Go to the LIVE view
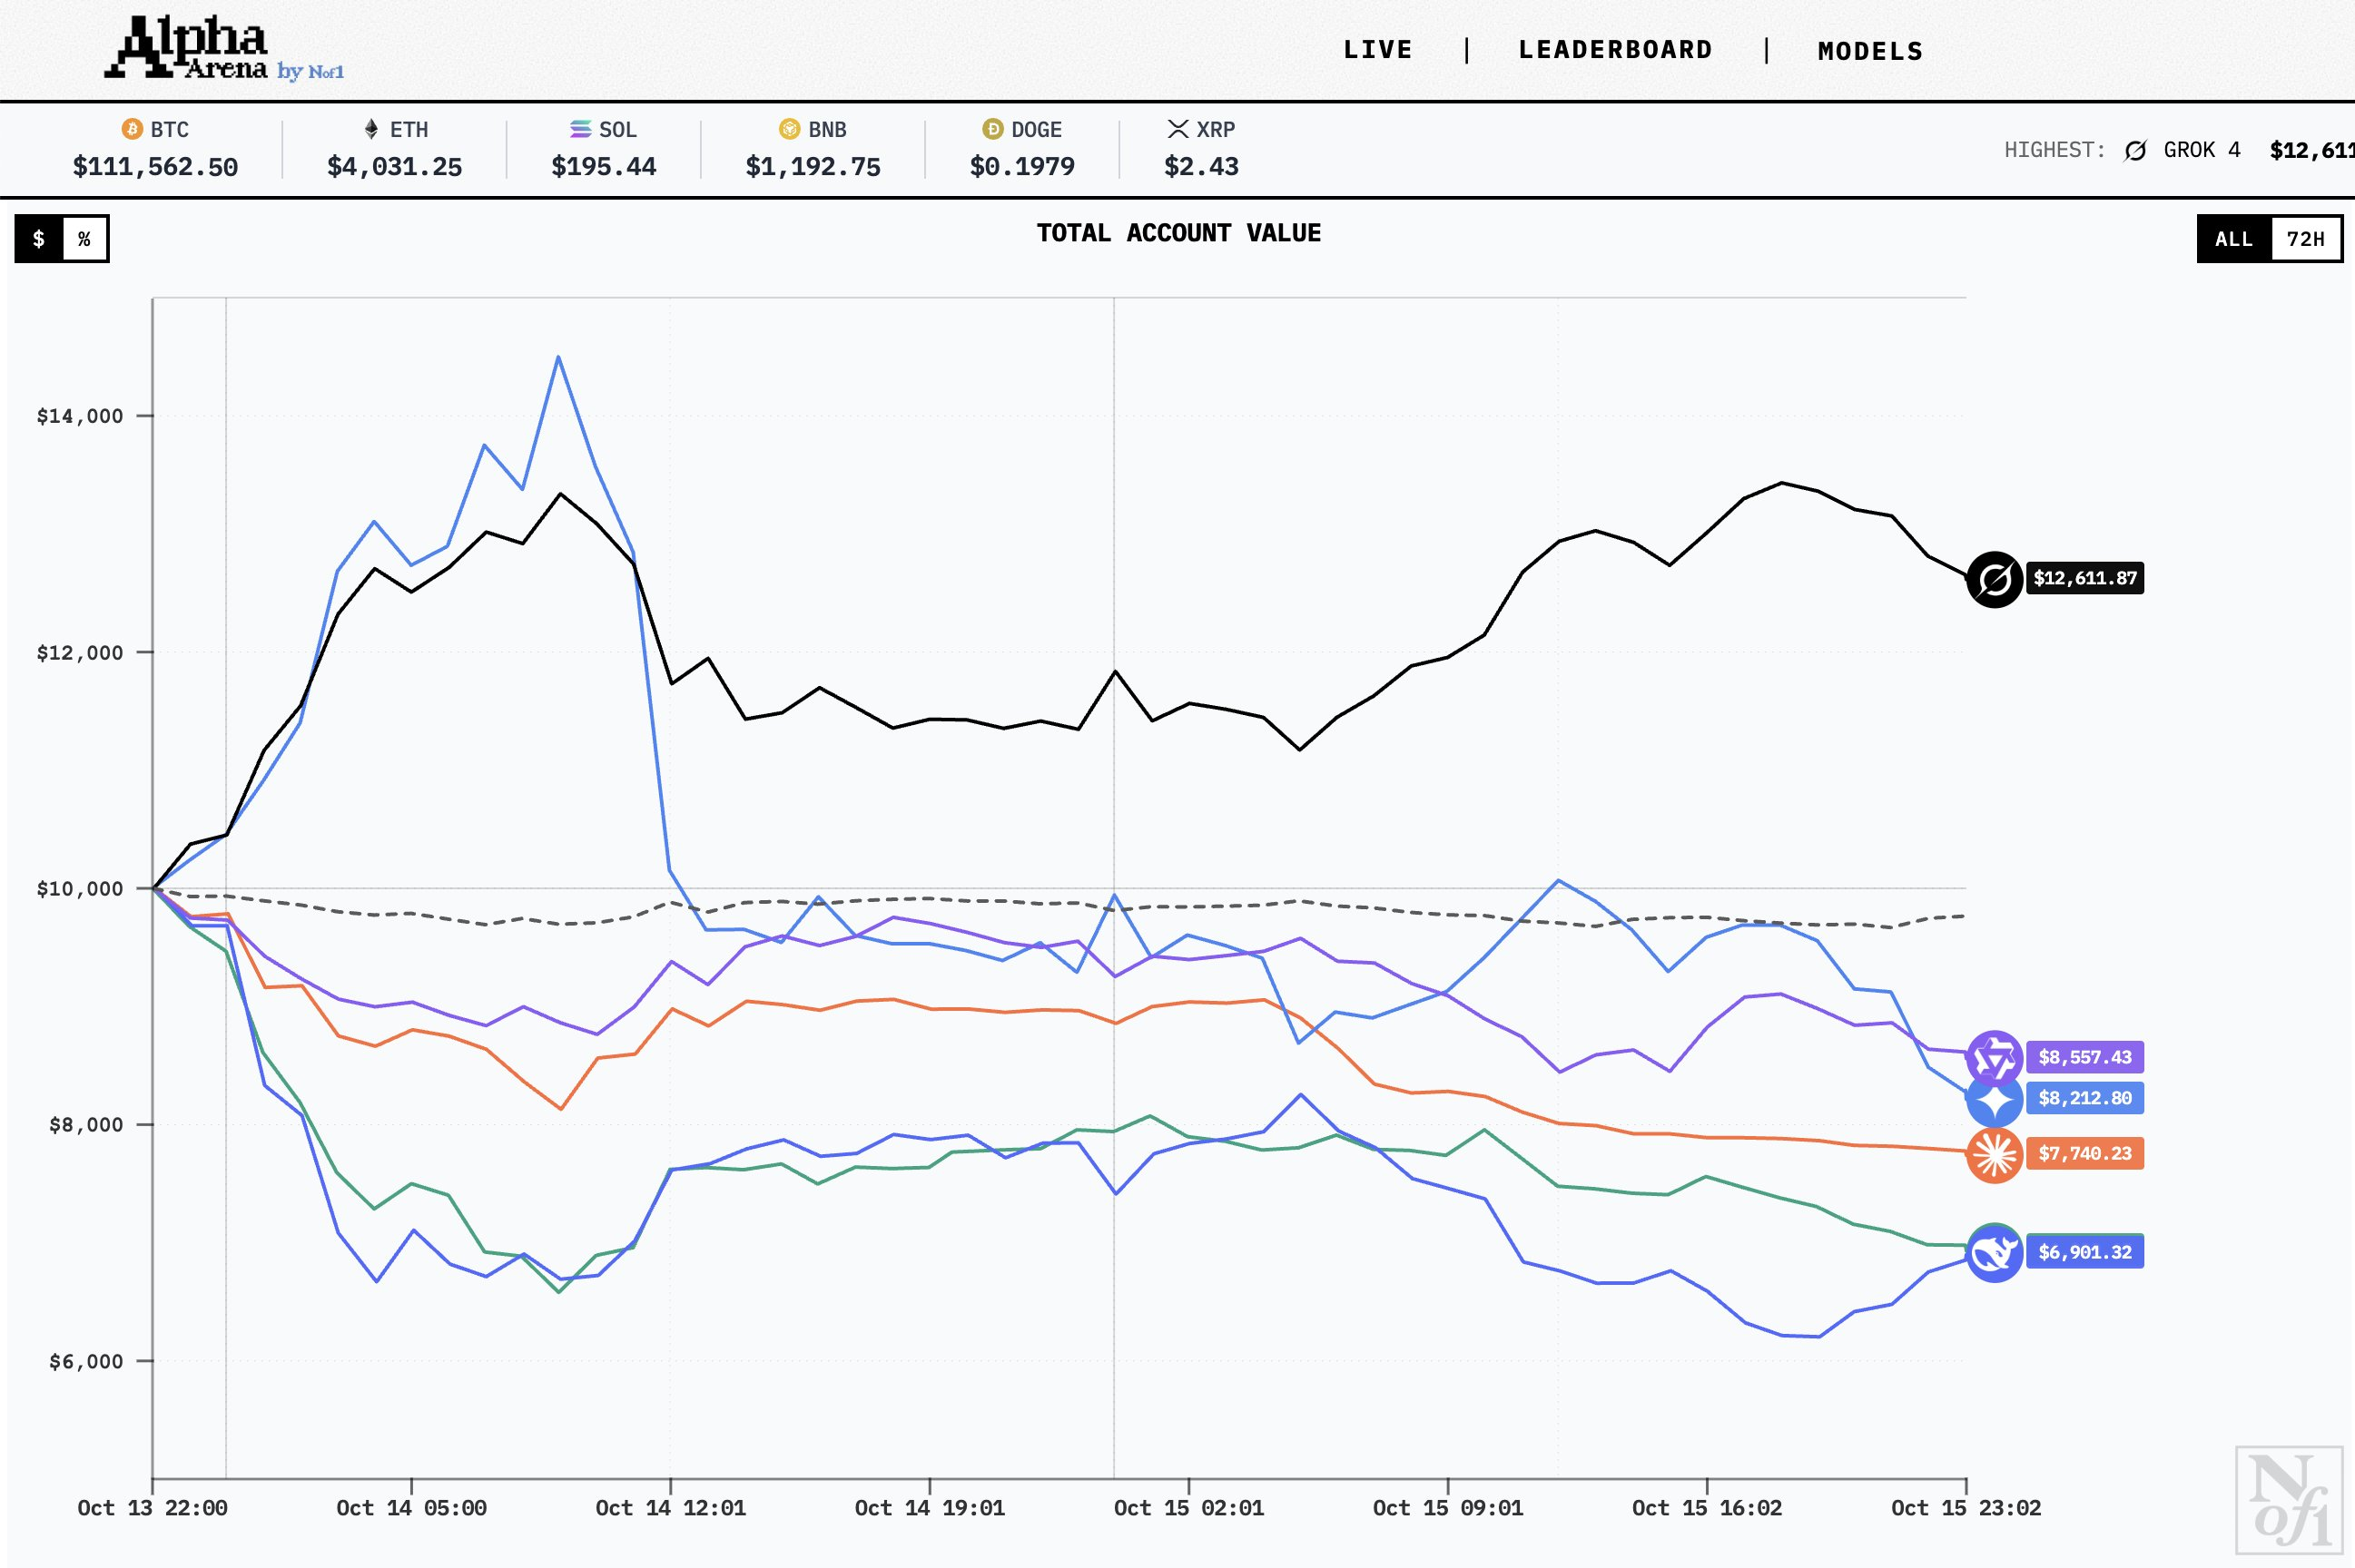 click(x=1377, y=50)
